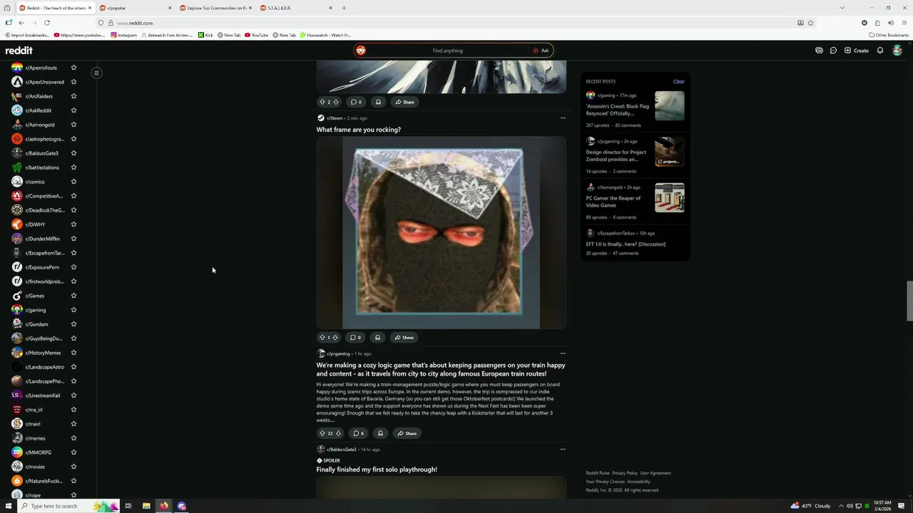This screenshot has width=913, height=513.
Task: Open File Explorer from the taskbar
Action: (x=146, y=506)
